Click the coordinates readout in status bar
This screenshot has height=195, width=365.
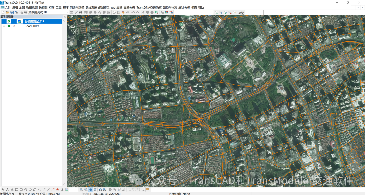click(104, 194)
